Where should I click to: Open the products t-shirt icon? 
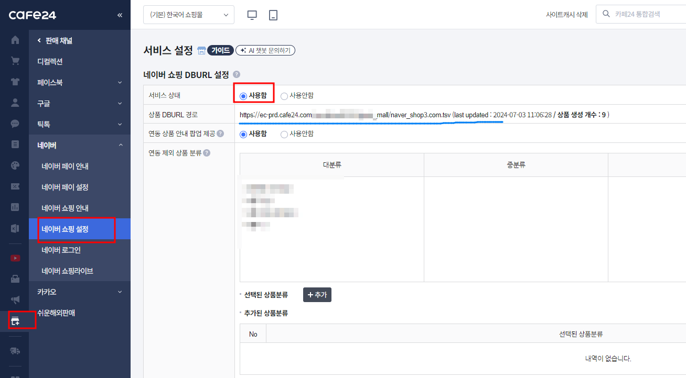tap(15, 82)
